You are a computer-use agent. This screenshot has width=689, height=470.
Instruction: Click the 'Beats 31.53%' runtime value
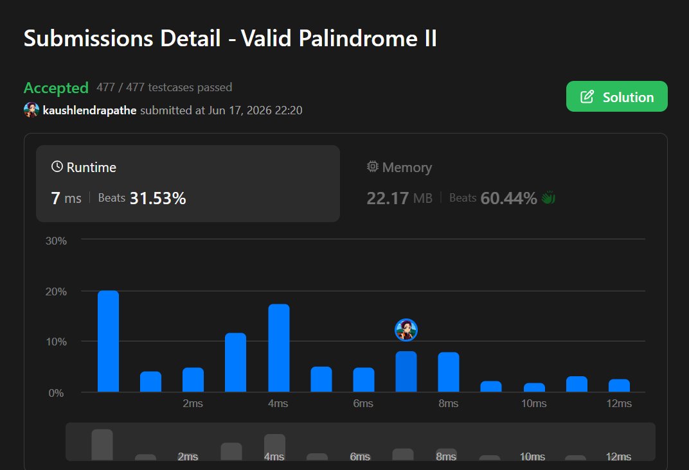142,198
